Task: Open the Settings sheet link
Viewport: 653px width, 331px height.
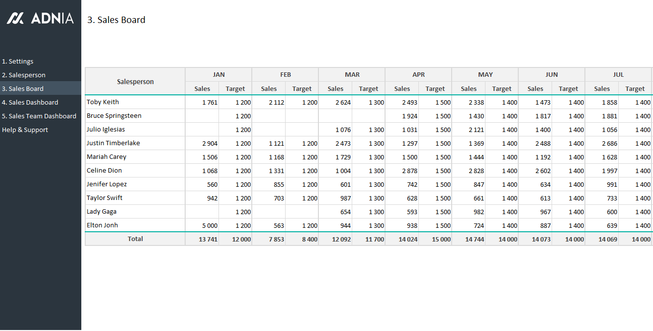Action: (18, 61)
